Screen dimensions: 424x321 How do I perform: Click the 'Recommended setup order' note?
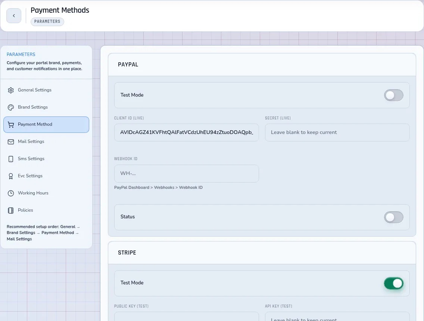click(x=43, y=233)
